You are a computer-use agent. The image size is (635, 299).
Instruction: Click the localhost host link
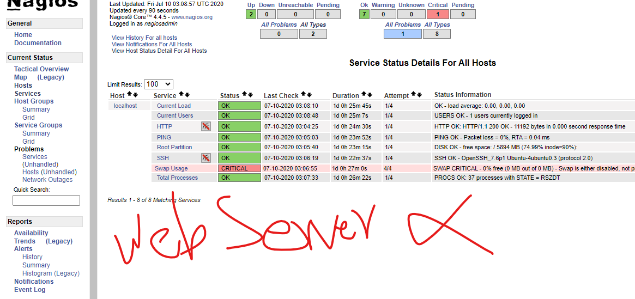coord(125,106)
